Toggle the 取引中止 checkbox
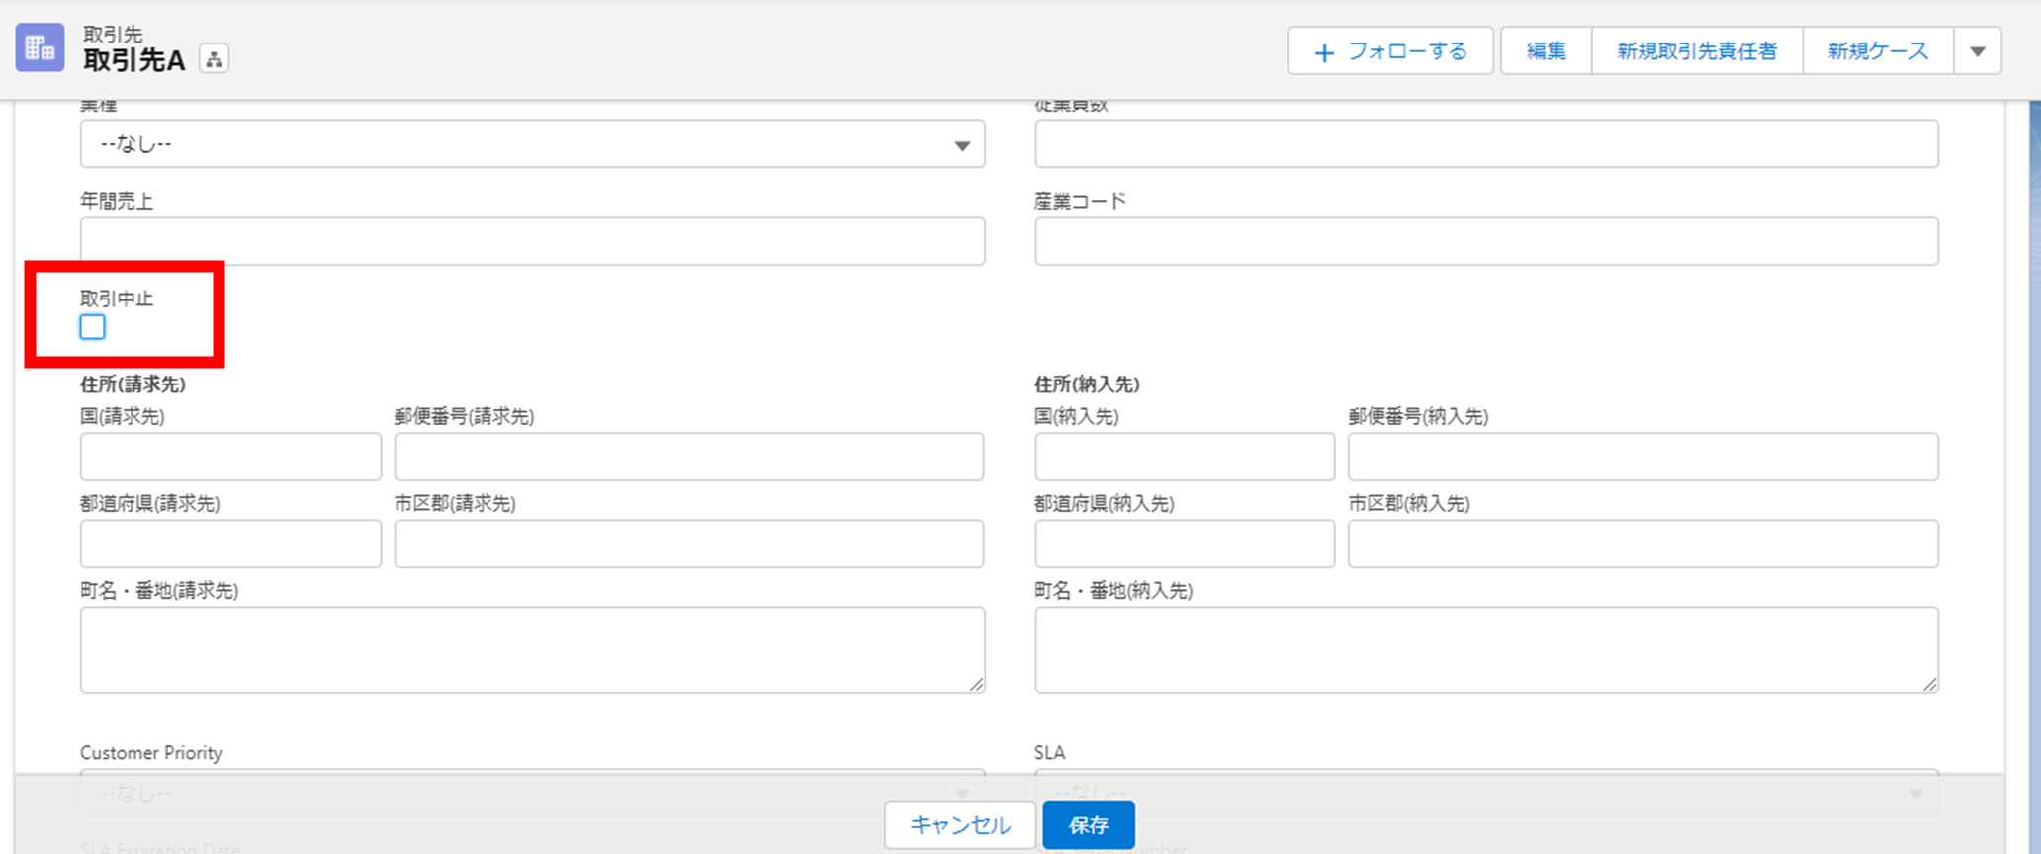The width and height of the screenshot is (2041, 854). 92,327
